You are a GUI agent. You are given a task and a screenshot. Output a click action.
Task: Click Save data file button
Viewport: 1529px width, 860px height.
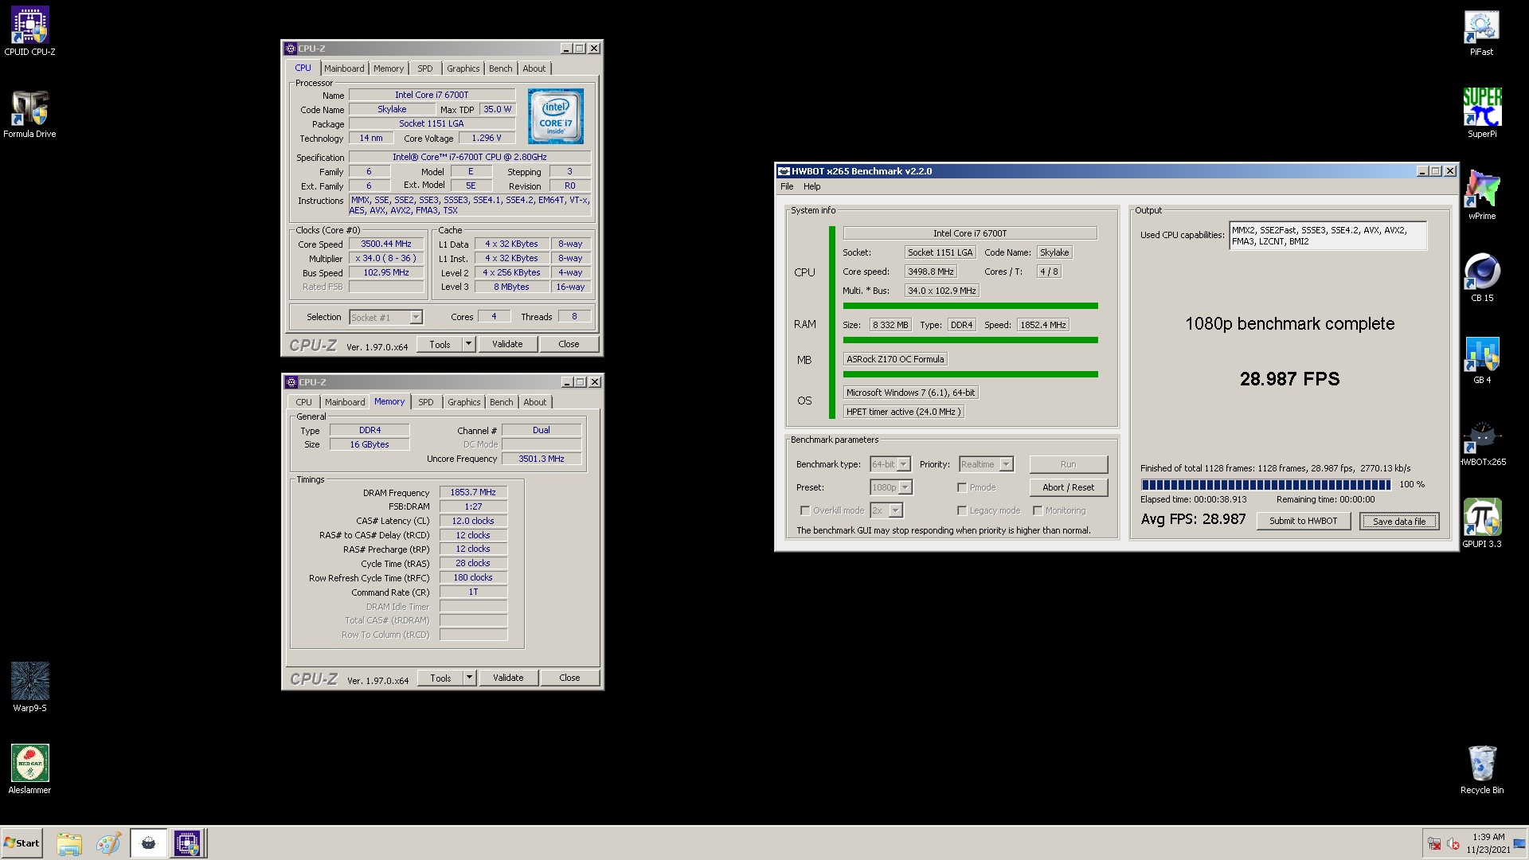click(1399, 521)
